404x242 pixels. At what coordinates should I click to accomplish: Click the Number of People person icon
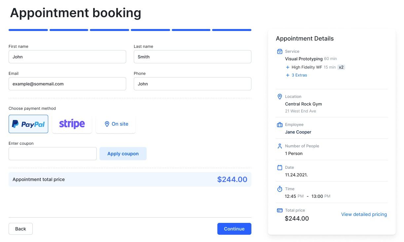pyautogui.click(x=280, y=146)
